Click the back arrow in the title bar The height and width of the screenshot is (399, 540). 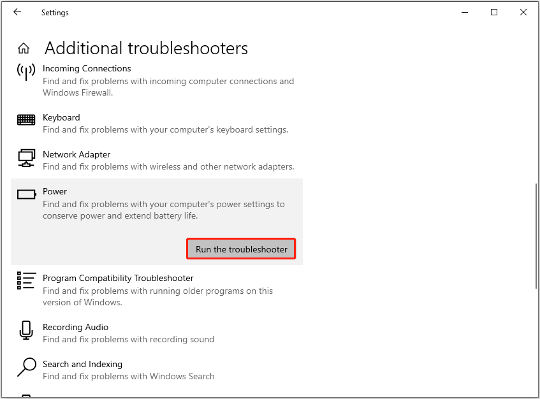17,12
